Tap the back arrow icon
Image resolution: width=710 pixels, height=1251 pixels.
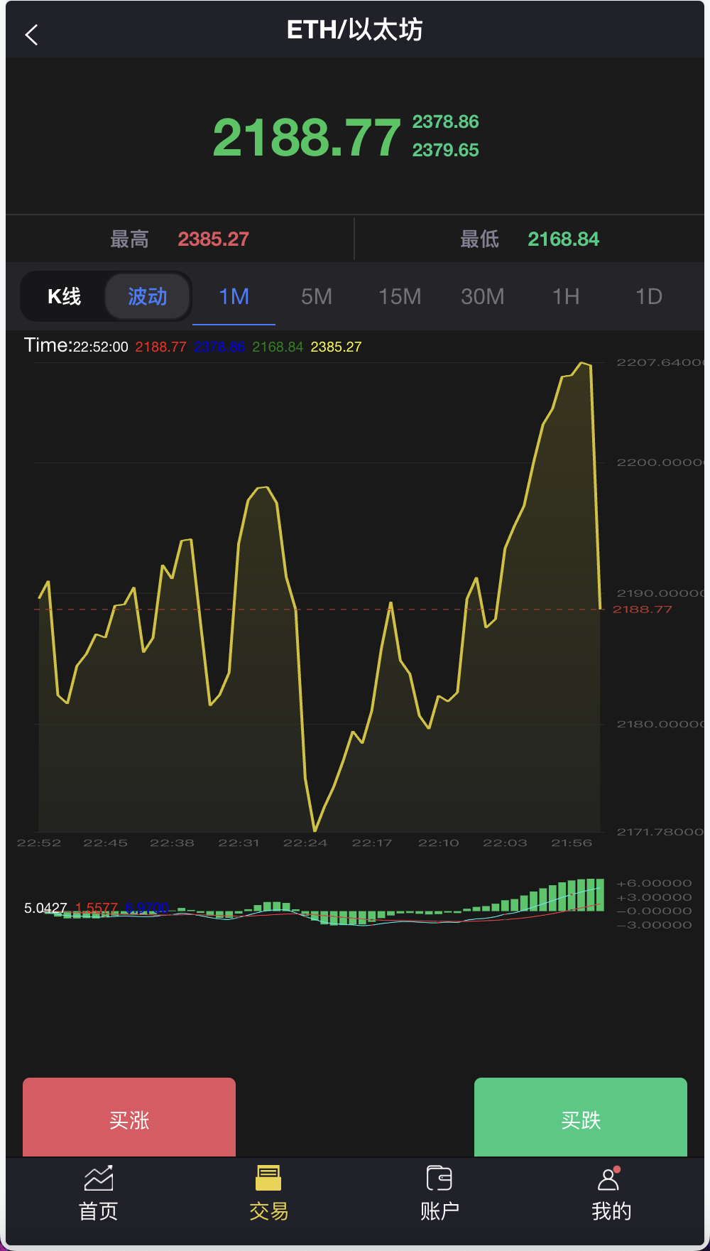(31, 35)
